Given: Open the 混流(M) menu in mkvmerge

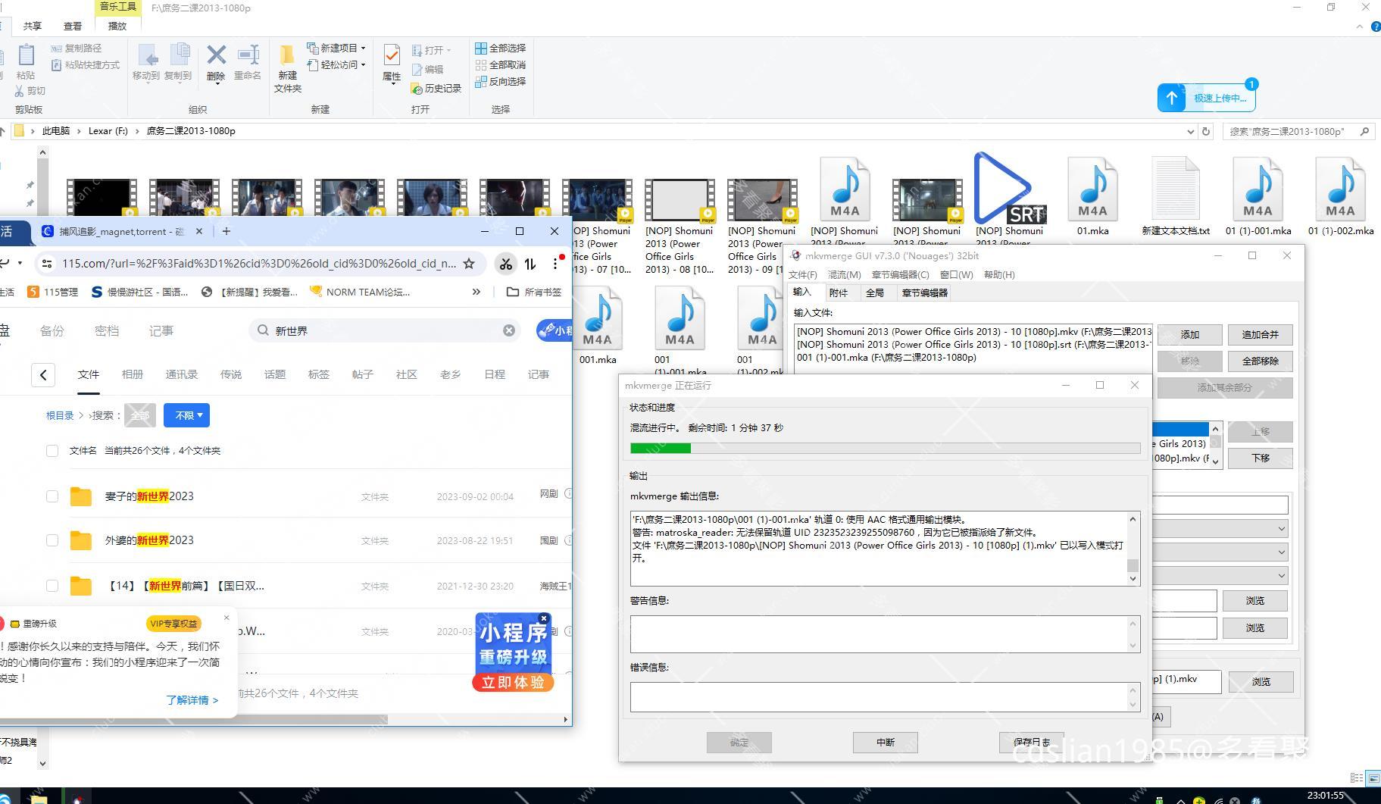Looking at the screenshot, I should tap(844, 274).
